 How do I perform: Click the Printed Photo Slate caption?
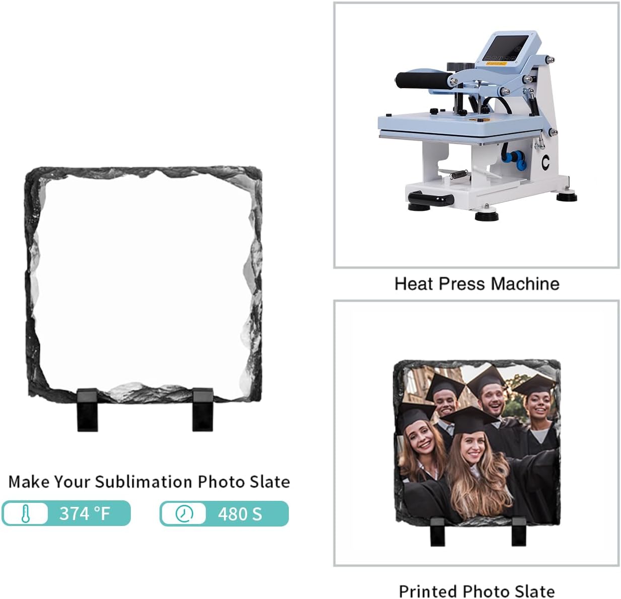pos(477,590)
